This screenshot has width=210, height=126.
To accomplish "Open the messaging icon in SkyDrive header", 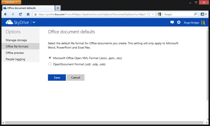I will (172, 22).
